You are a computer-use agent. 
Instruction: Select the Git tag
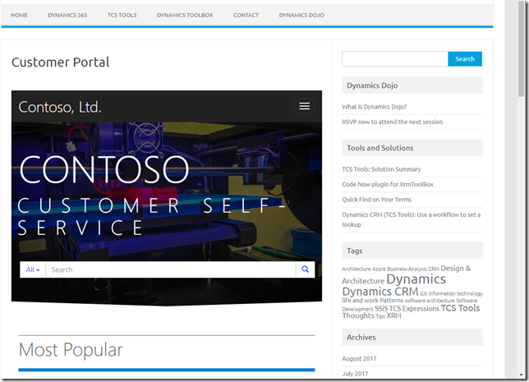(424, 293)
